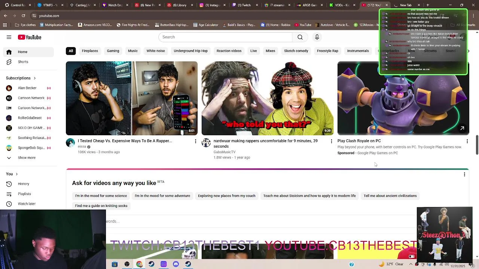Open the Age Calculator bookmark
479x269 pixels.
205,25
